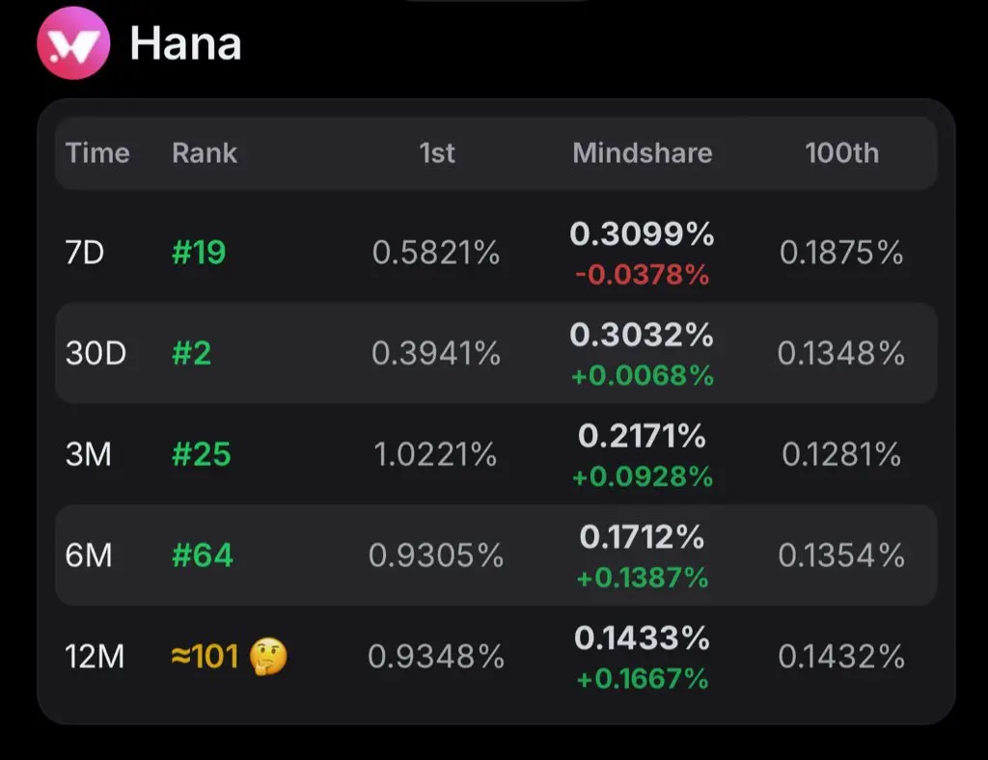Screen dimensions: 988x760
Task: Select the 3M time row
Action: click(x=496, y=454)
